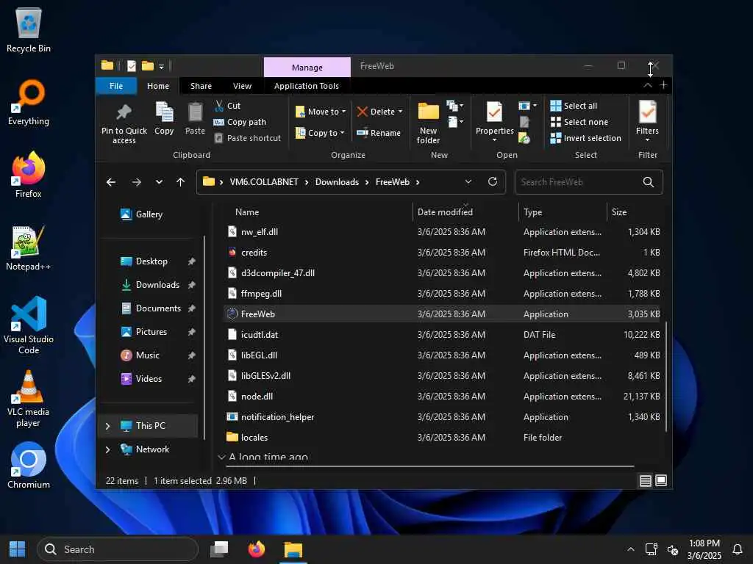
Task: Collapse the ribbon with the caret
Action: 647,85
